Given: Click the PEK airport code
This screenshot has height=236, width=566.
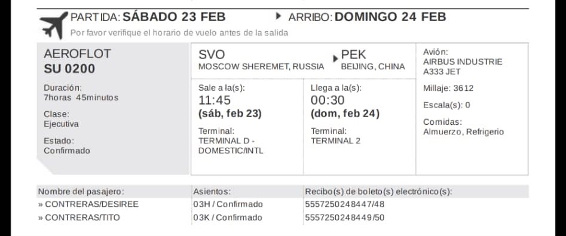Looking at the screenshot, I should tap(353, 54).
